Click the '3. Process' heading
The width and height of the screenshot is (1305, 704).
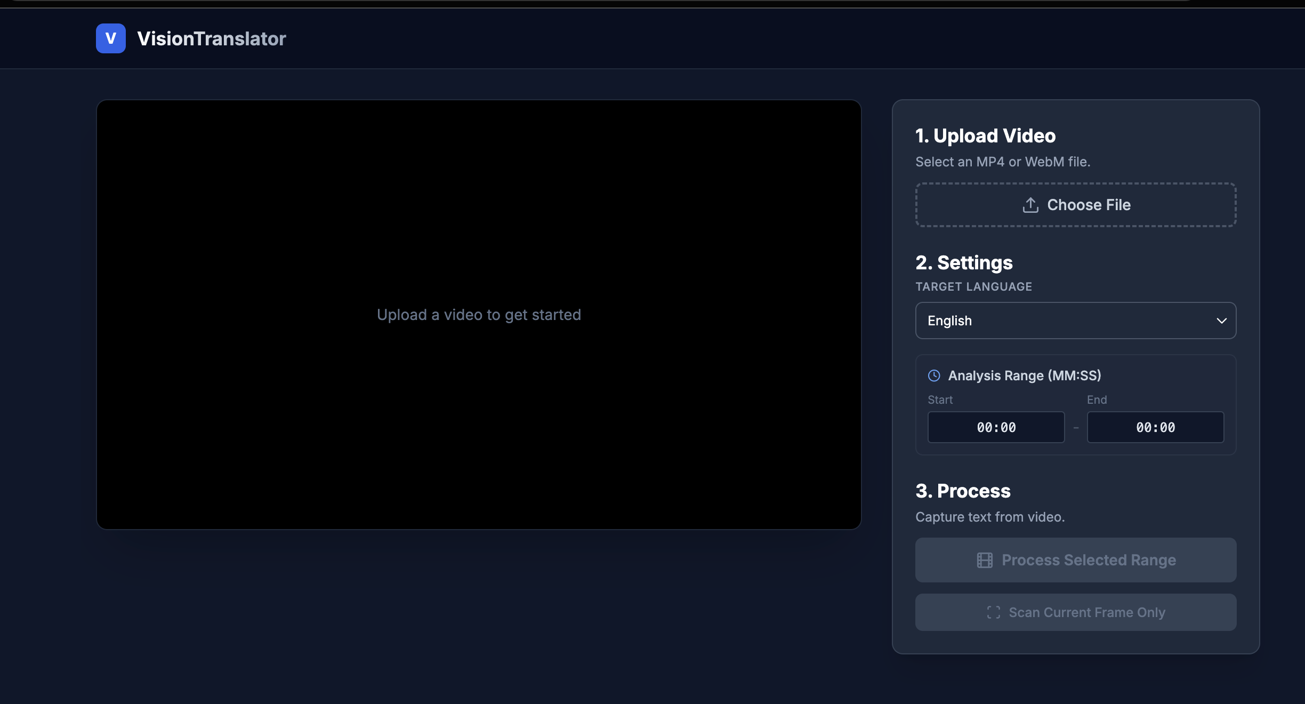point(963,491)
